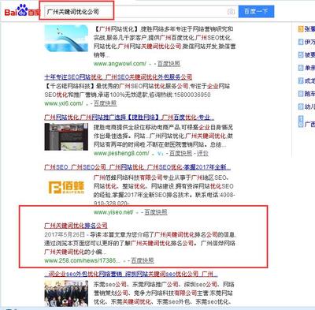Click the sidebar icon beside 伊万
Screen dimensions: 315x310
(x=301, y=42)
